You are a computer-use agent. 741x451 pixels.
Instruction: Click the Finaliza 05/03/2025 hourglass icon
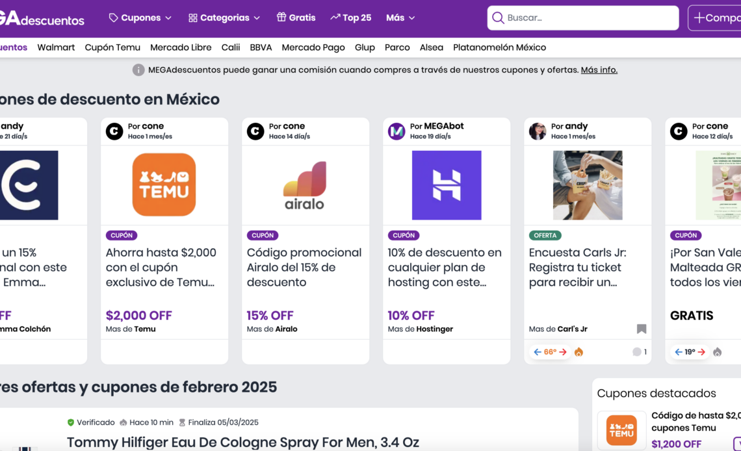182,422
